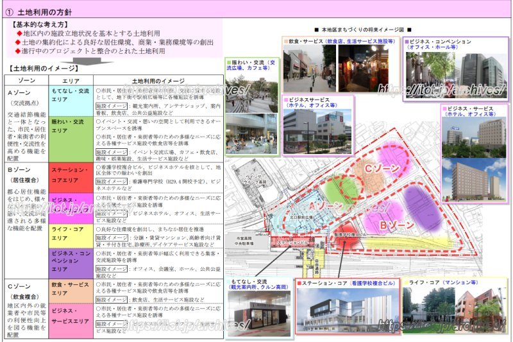Viewport: 513px width, 342px height.
Task: Click the gray downward arrow above 土地利用のイメージ
Action: (87, 61)
